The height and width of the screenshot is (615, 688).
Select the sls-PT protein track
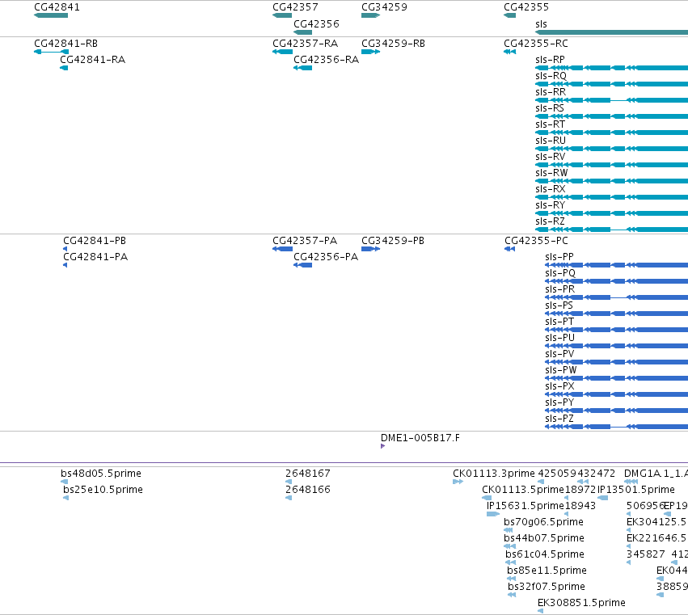(617, 330)
